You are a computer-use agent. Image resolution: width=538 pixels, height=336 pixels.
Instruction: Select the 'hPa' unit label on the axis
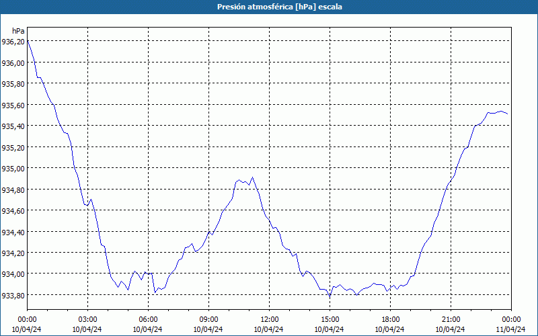[19, 31]
